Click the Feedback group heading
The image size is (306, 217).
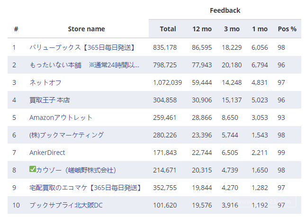pyautogui.click(x=225, y=10)
